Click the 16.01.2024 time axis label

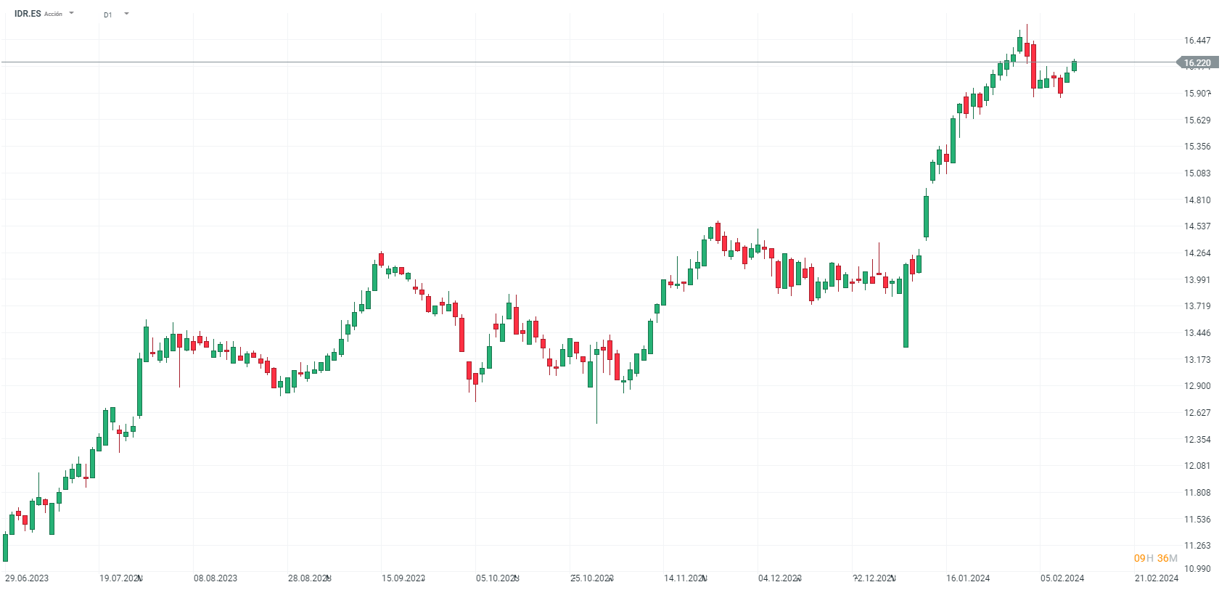968,578
